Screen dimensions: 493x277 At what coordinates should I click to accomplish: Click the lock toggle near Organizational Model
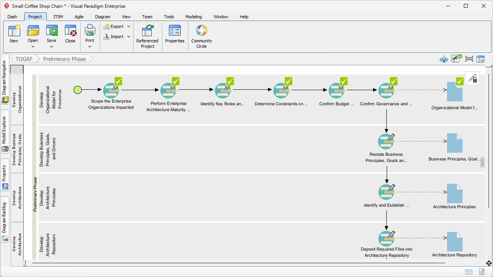pos(472,78)
